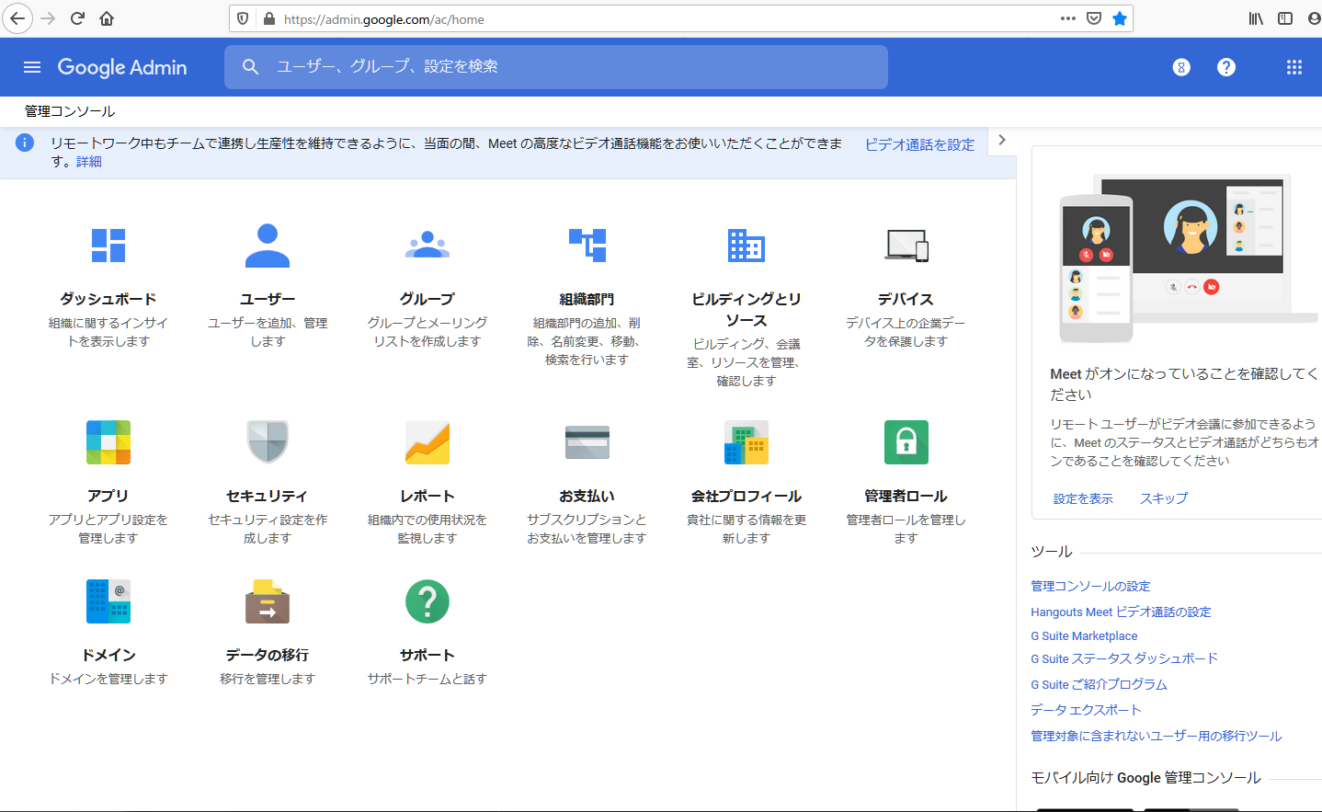This screenshot has height=812, width=1322.
Task: Click the 管理コンソール breadcrumb text
Action: (x=70, y=111)
